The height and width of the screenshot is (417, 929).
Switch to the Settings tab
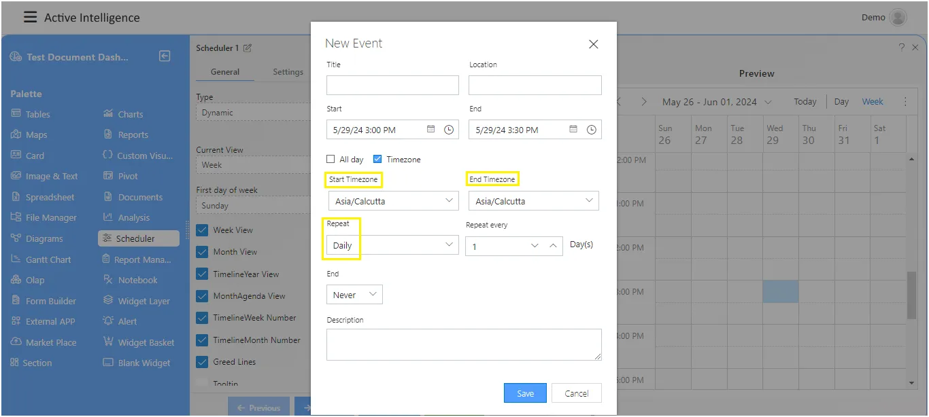point(288,72)
